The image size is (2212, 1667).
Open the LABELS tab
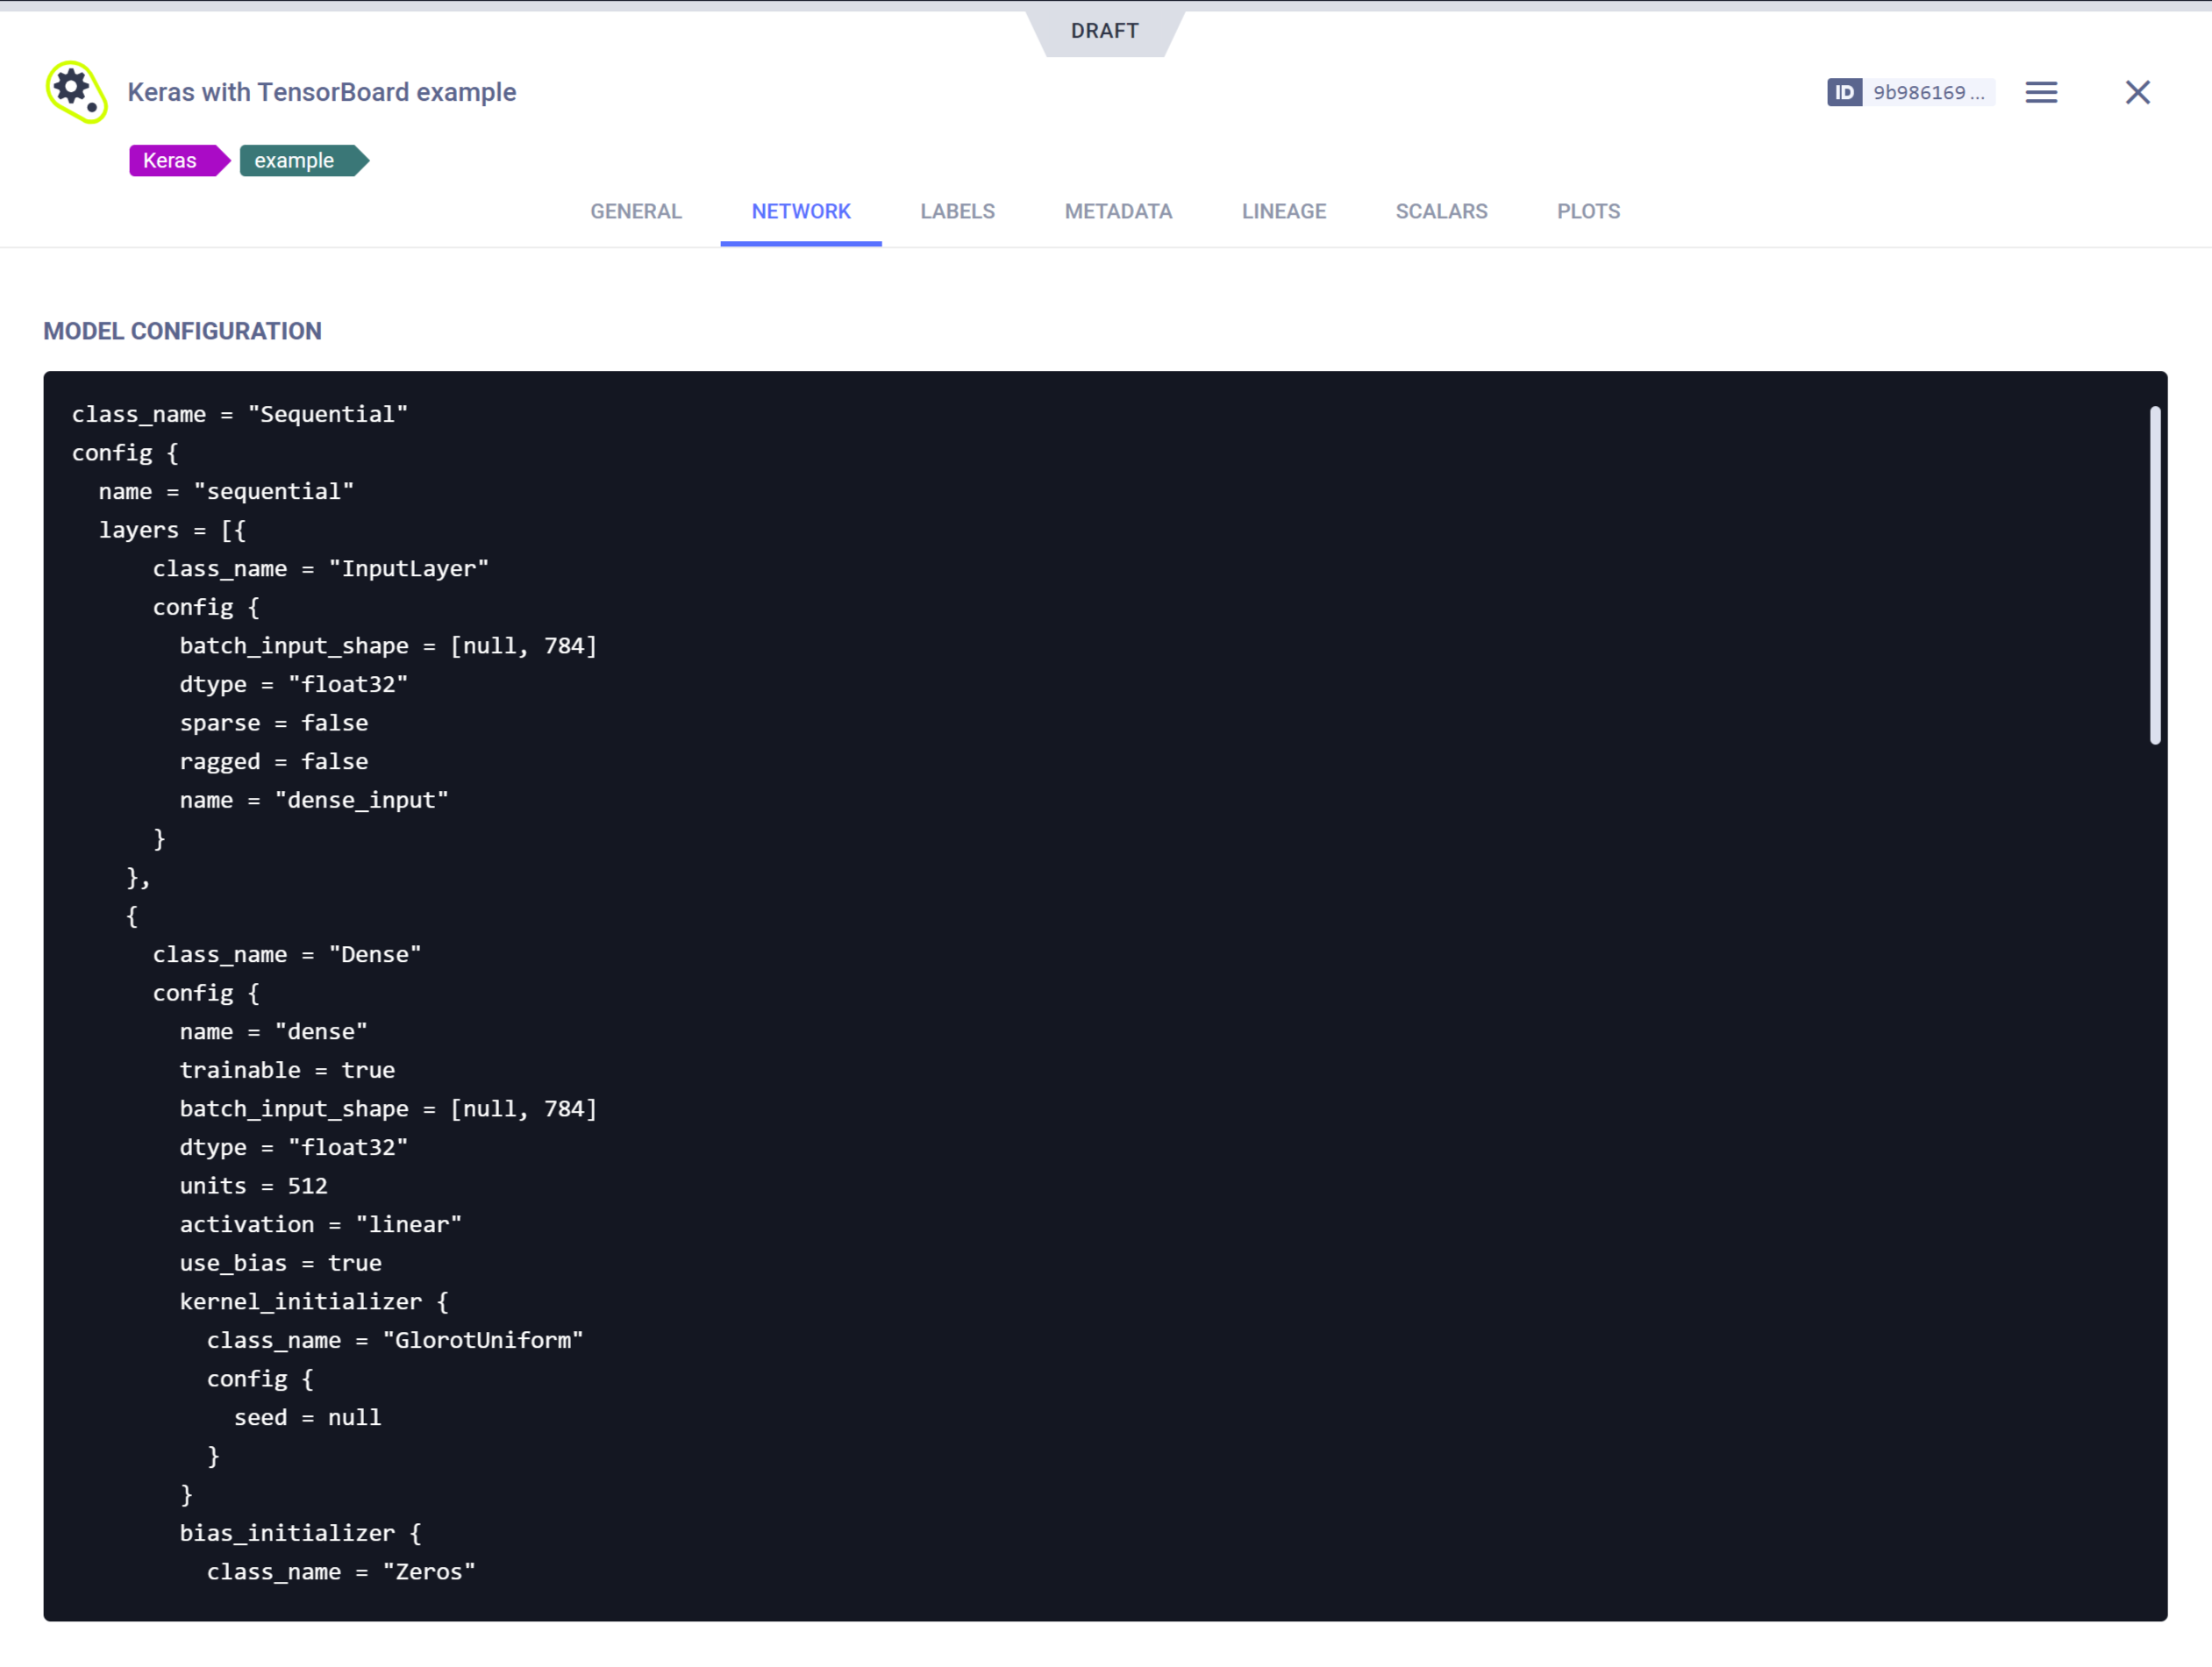[957, 211]
